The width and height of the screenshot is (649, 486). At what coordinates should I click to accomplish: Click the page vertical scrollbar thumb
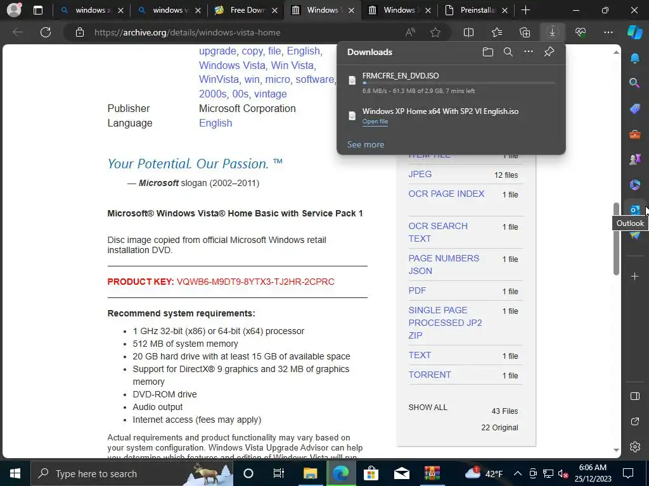click(x=616, y=239)
